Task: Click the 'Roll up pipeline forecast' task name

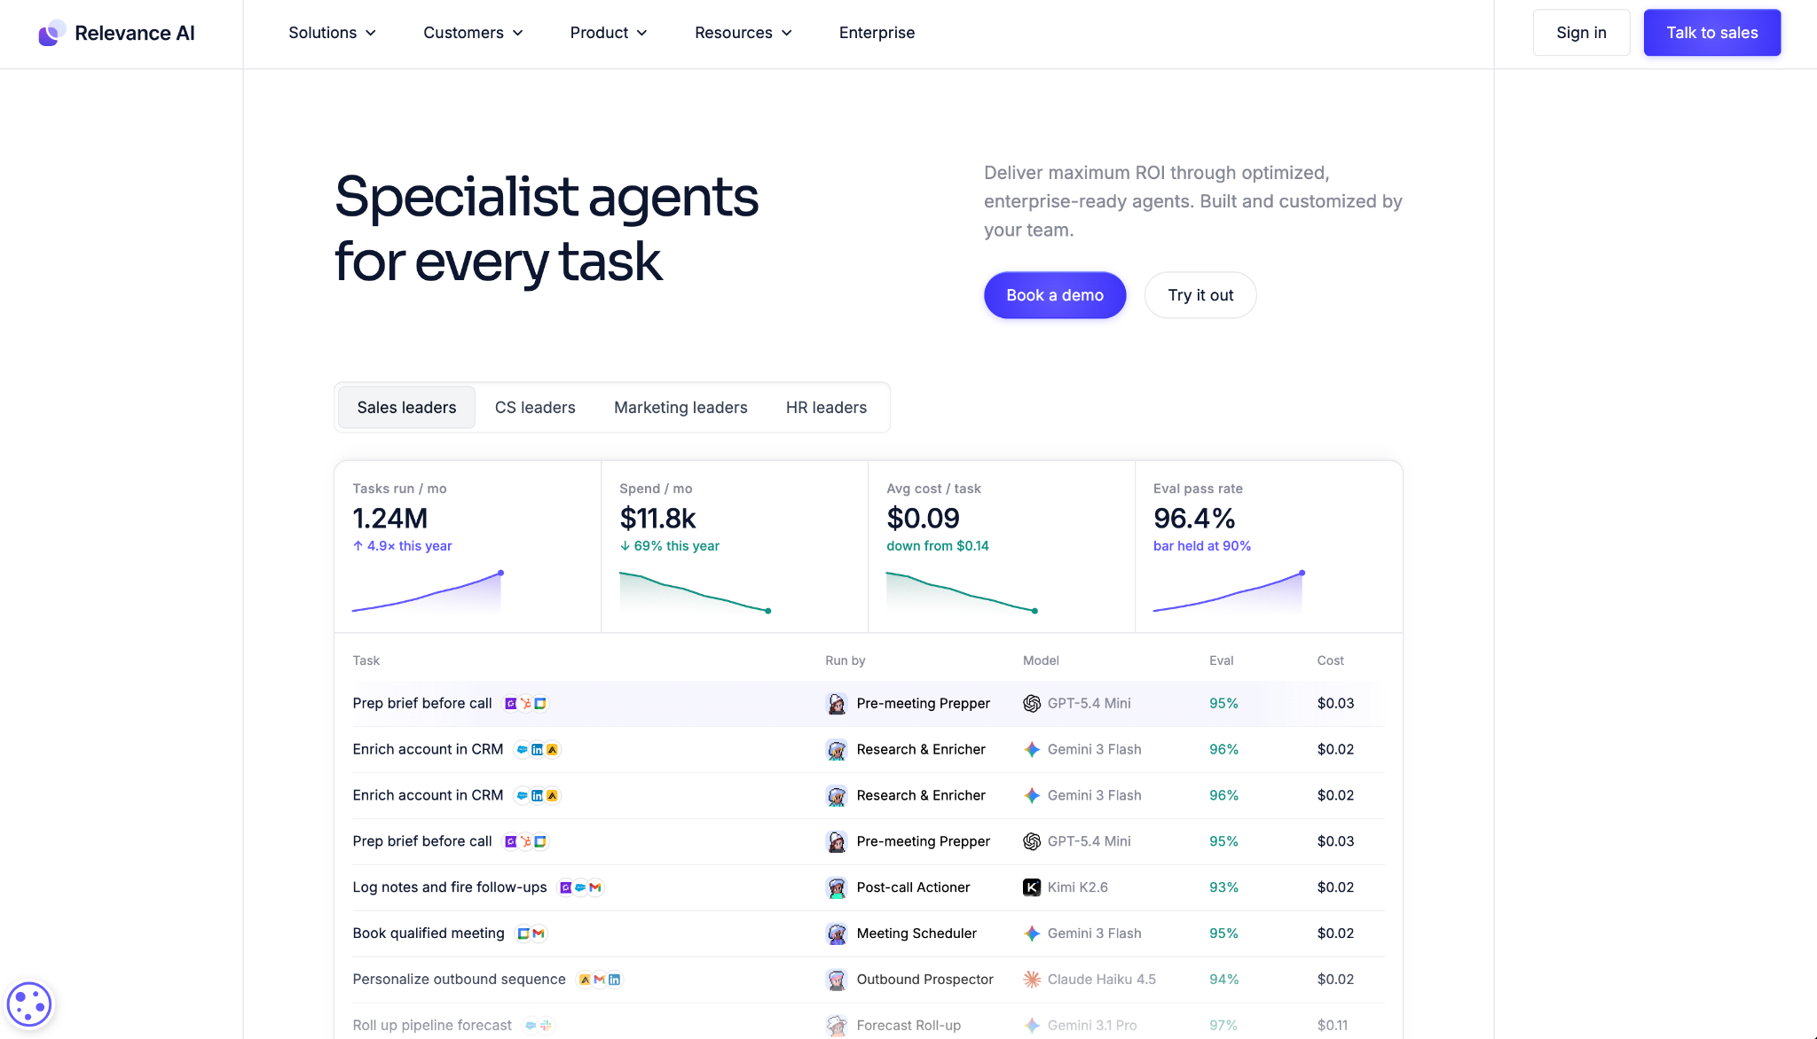Action: pos(432,1026)
